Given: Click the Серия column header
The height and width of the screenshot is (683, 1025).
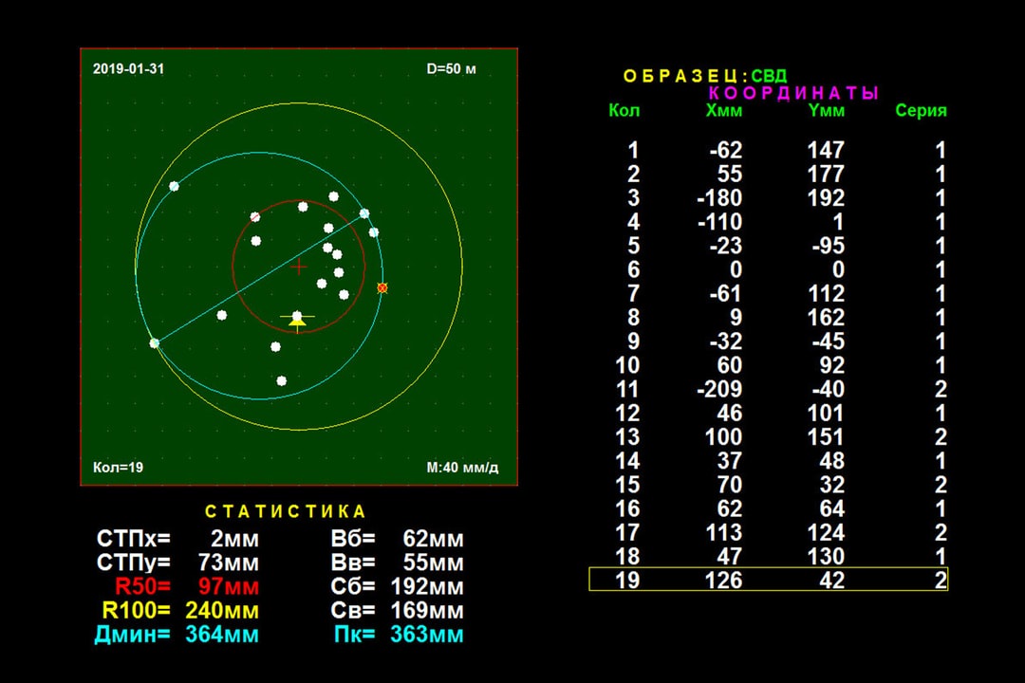Looking at the screenshot, I should point(922,111).
